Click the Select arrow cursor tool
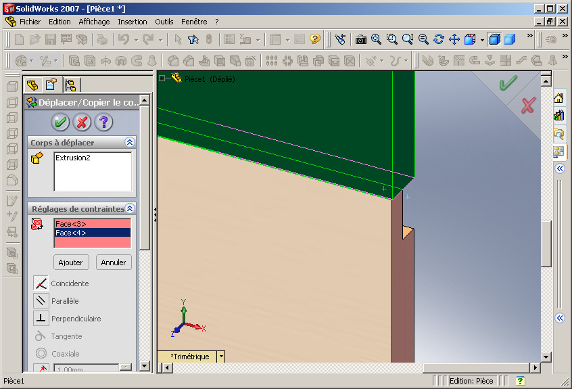The width and height of the screenshot is (572, 389). coord(178,39)
